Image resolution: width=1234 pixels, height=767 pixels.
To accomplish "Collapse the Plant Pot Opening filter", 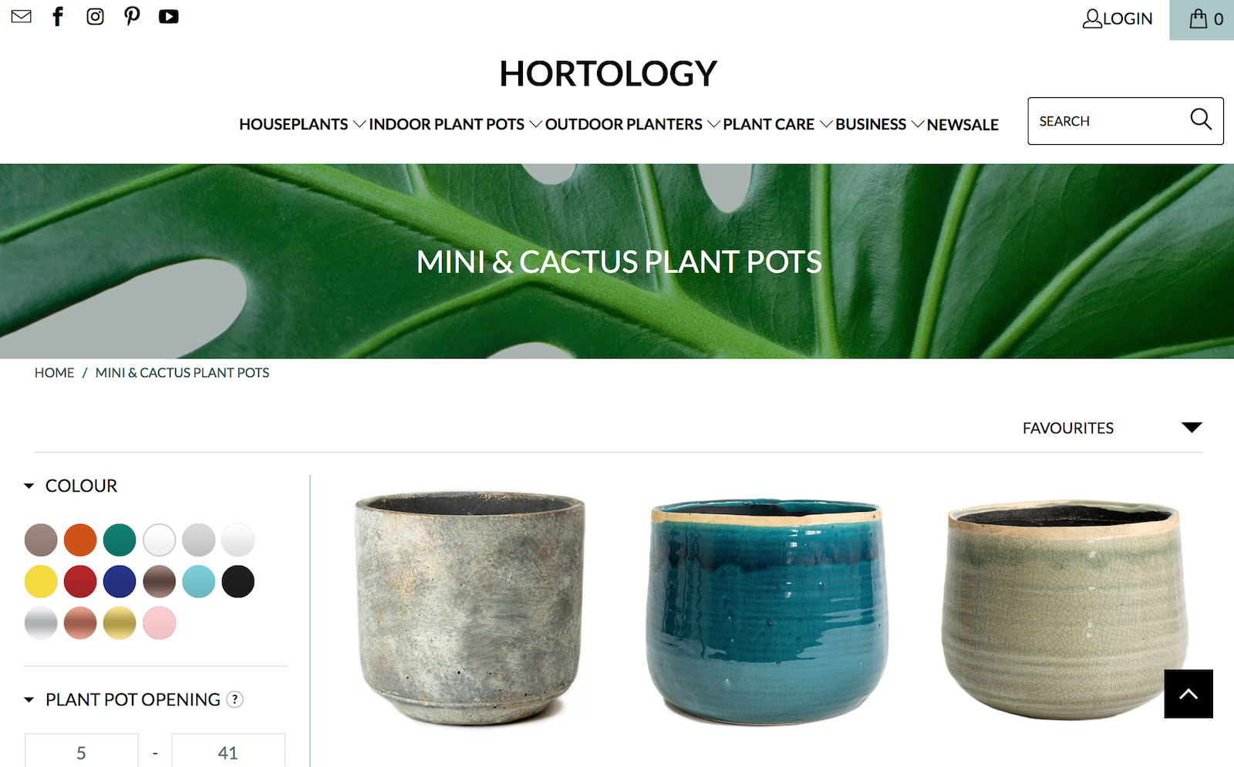I will [x=122, y=699].
